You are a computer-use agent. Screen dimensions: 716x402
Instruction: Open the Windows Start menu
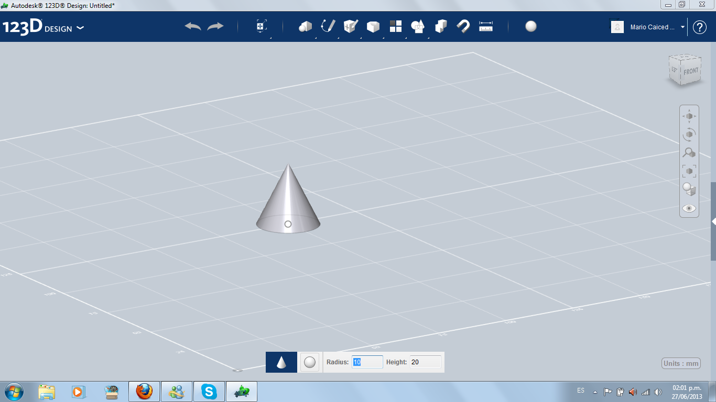pyautogui.click(x=13, y=392)
